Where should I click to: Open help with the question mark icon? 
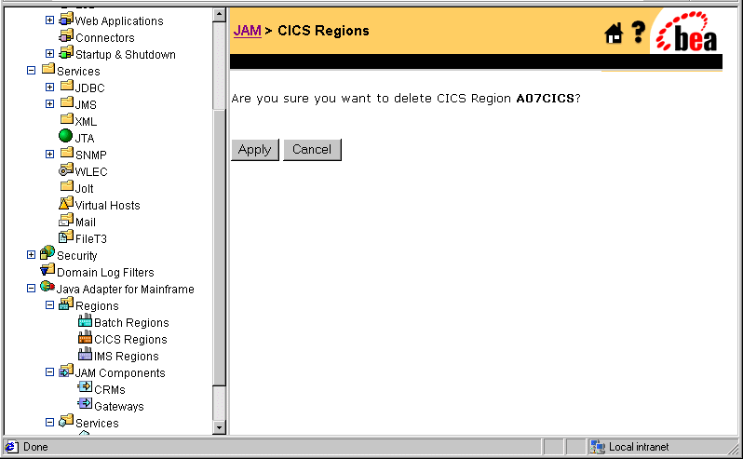click(x=639, y=33)
